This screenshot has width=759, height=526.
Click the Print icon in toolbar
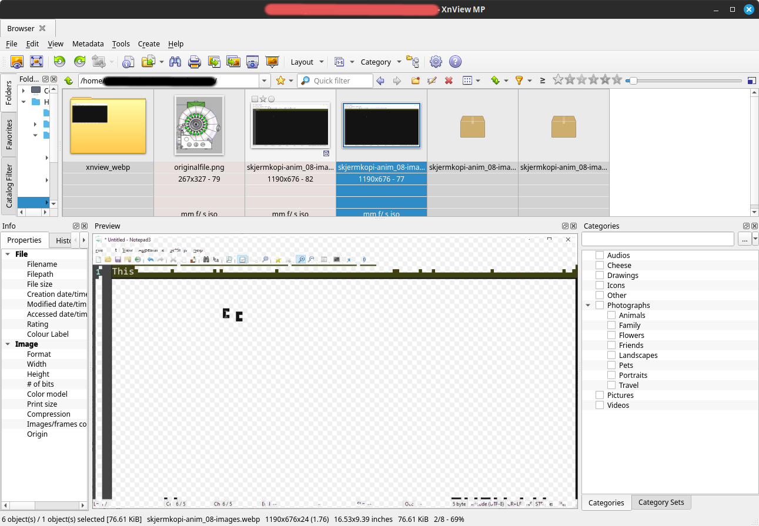point(195,62)
